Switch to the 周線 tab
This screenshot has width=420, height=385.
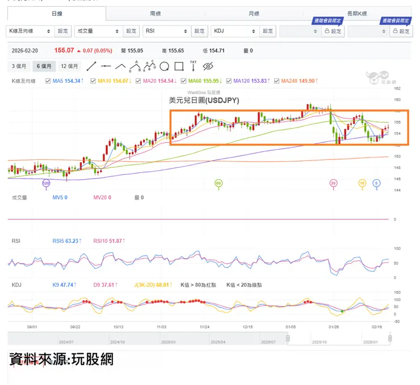(x=156, y=14)
